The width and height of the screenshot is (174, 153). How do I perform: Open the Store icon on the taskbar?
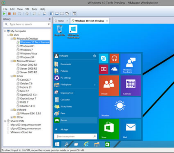(x=107, y=144)
